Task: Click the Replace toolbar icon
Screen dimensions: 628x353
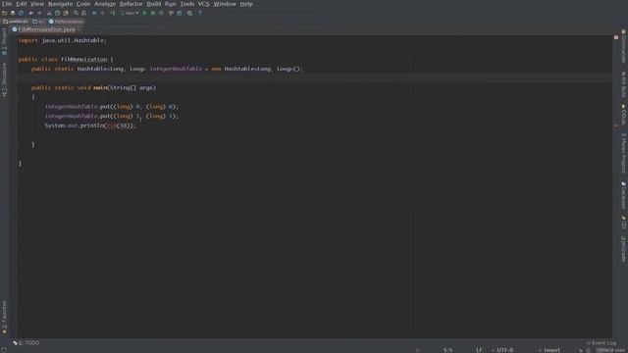Action: 84,13
